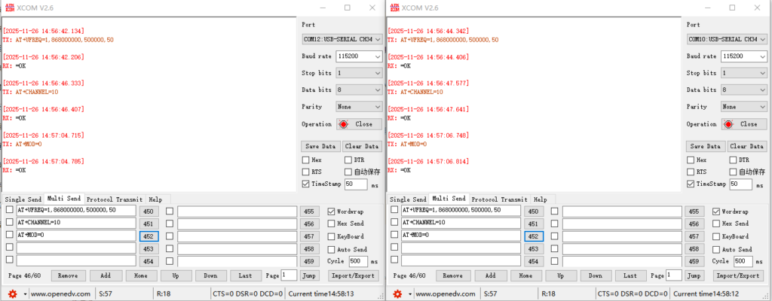Open the Protocol Transmit tab in the COM10 window

[499, 199]
